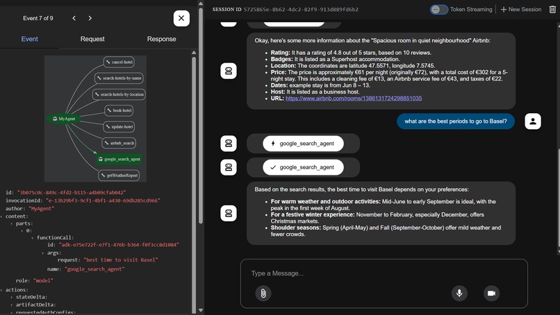Screen dimensions: 560x315
Task: Collapse the content tree node
Action: click(x=1, y=216)
